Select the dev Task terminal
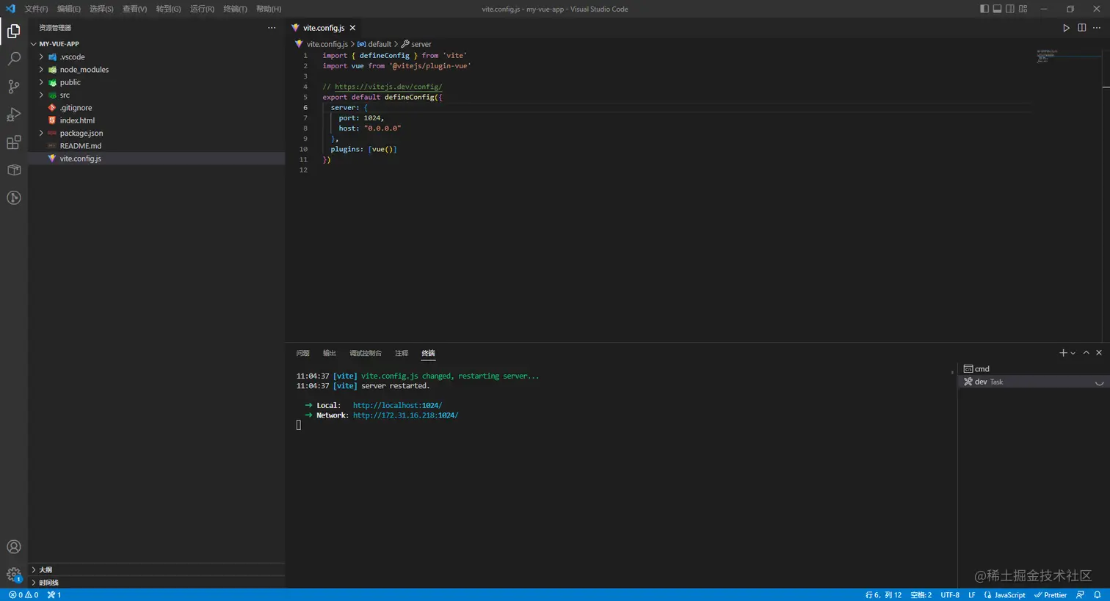Viewport: 1110px width, 601px height. [x=1034, y=382]
